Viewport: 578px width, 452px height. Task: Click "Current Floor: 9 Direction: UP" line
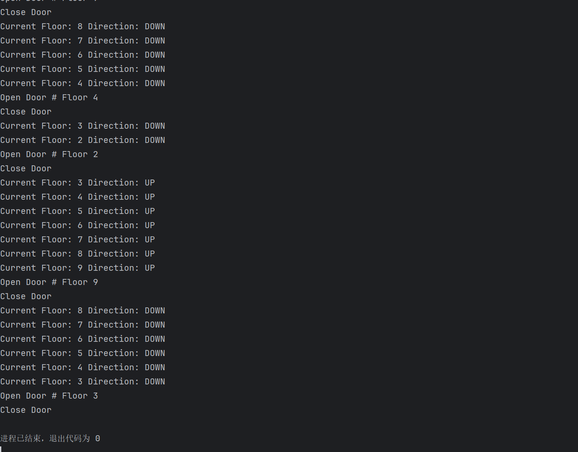pos(77,268)
